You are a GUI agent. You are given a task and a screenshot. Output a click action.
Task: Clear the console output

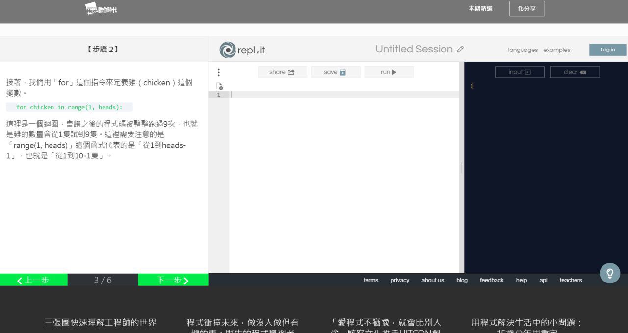[575, 72]
